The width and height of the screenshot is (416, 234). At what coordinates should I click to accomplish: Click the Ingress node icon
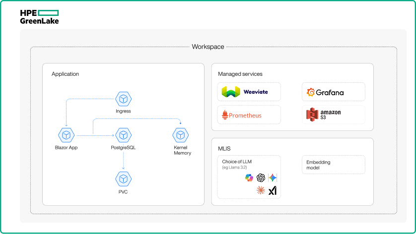[123, 99]
